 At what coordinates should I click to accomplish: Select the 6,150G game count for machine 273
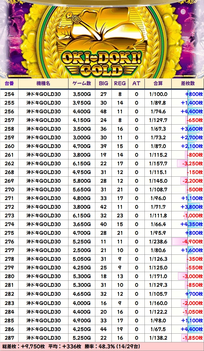[82, 216]
